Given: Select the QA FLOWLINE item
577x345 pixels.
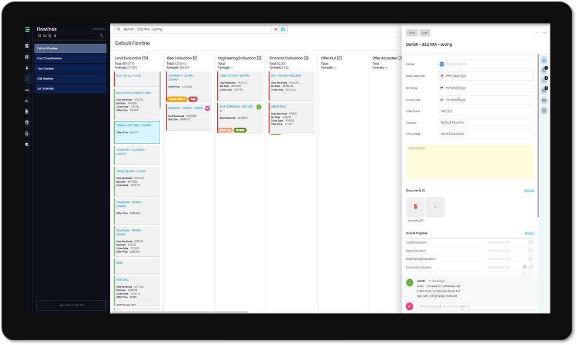Looking at the screenshot, I should pos(70,89).
